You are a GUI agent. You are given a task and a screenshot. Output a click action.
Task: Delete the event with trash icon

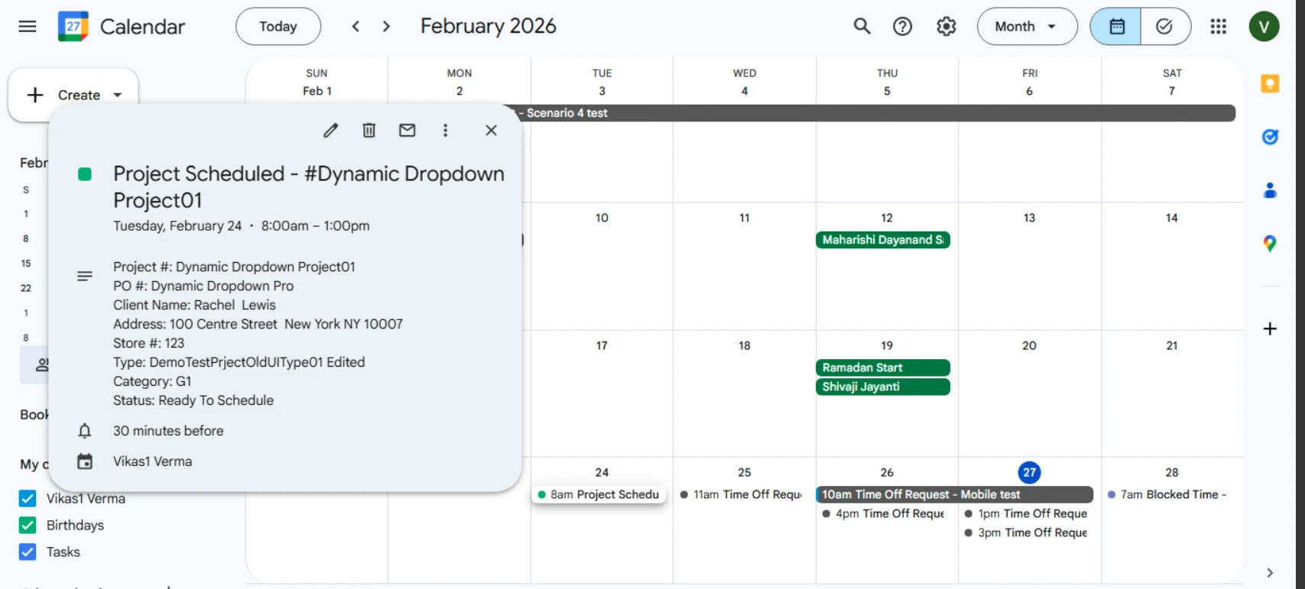point(369,131)
